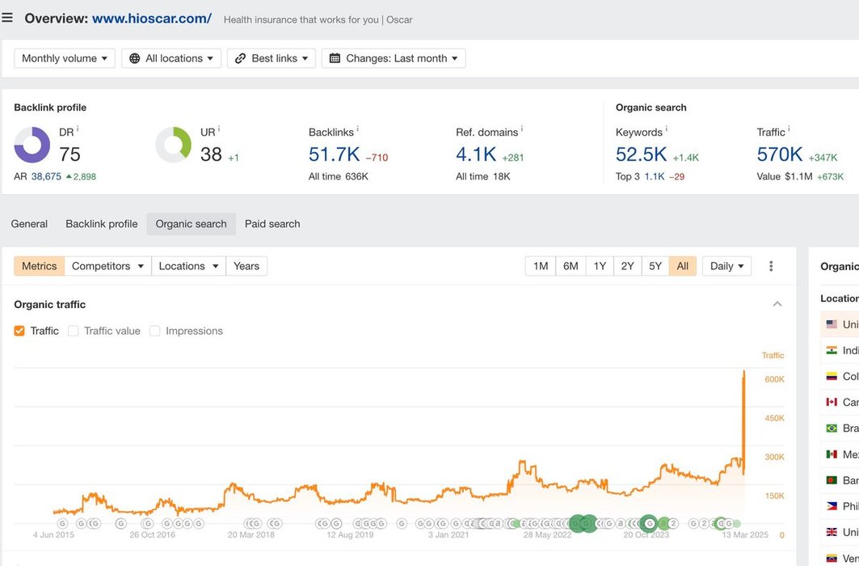859x566 pixels.
Task: Select the Bangladesh flag location row
Action: click(x=840, y=480)
